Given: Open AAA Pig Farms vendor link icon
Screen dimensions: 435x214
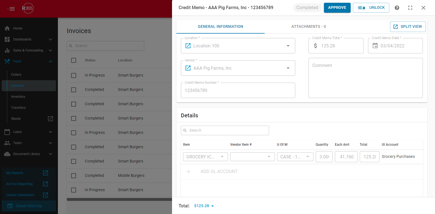Looking at the screenshot, I should 188,68.
